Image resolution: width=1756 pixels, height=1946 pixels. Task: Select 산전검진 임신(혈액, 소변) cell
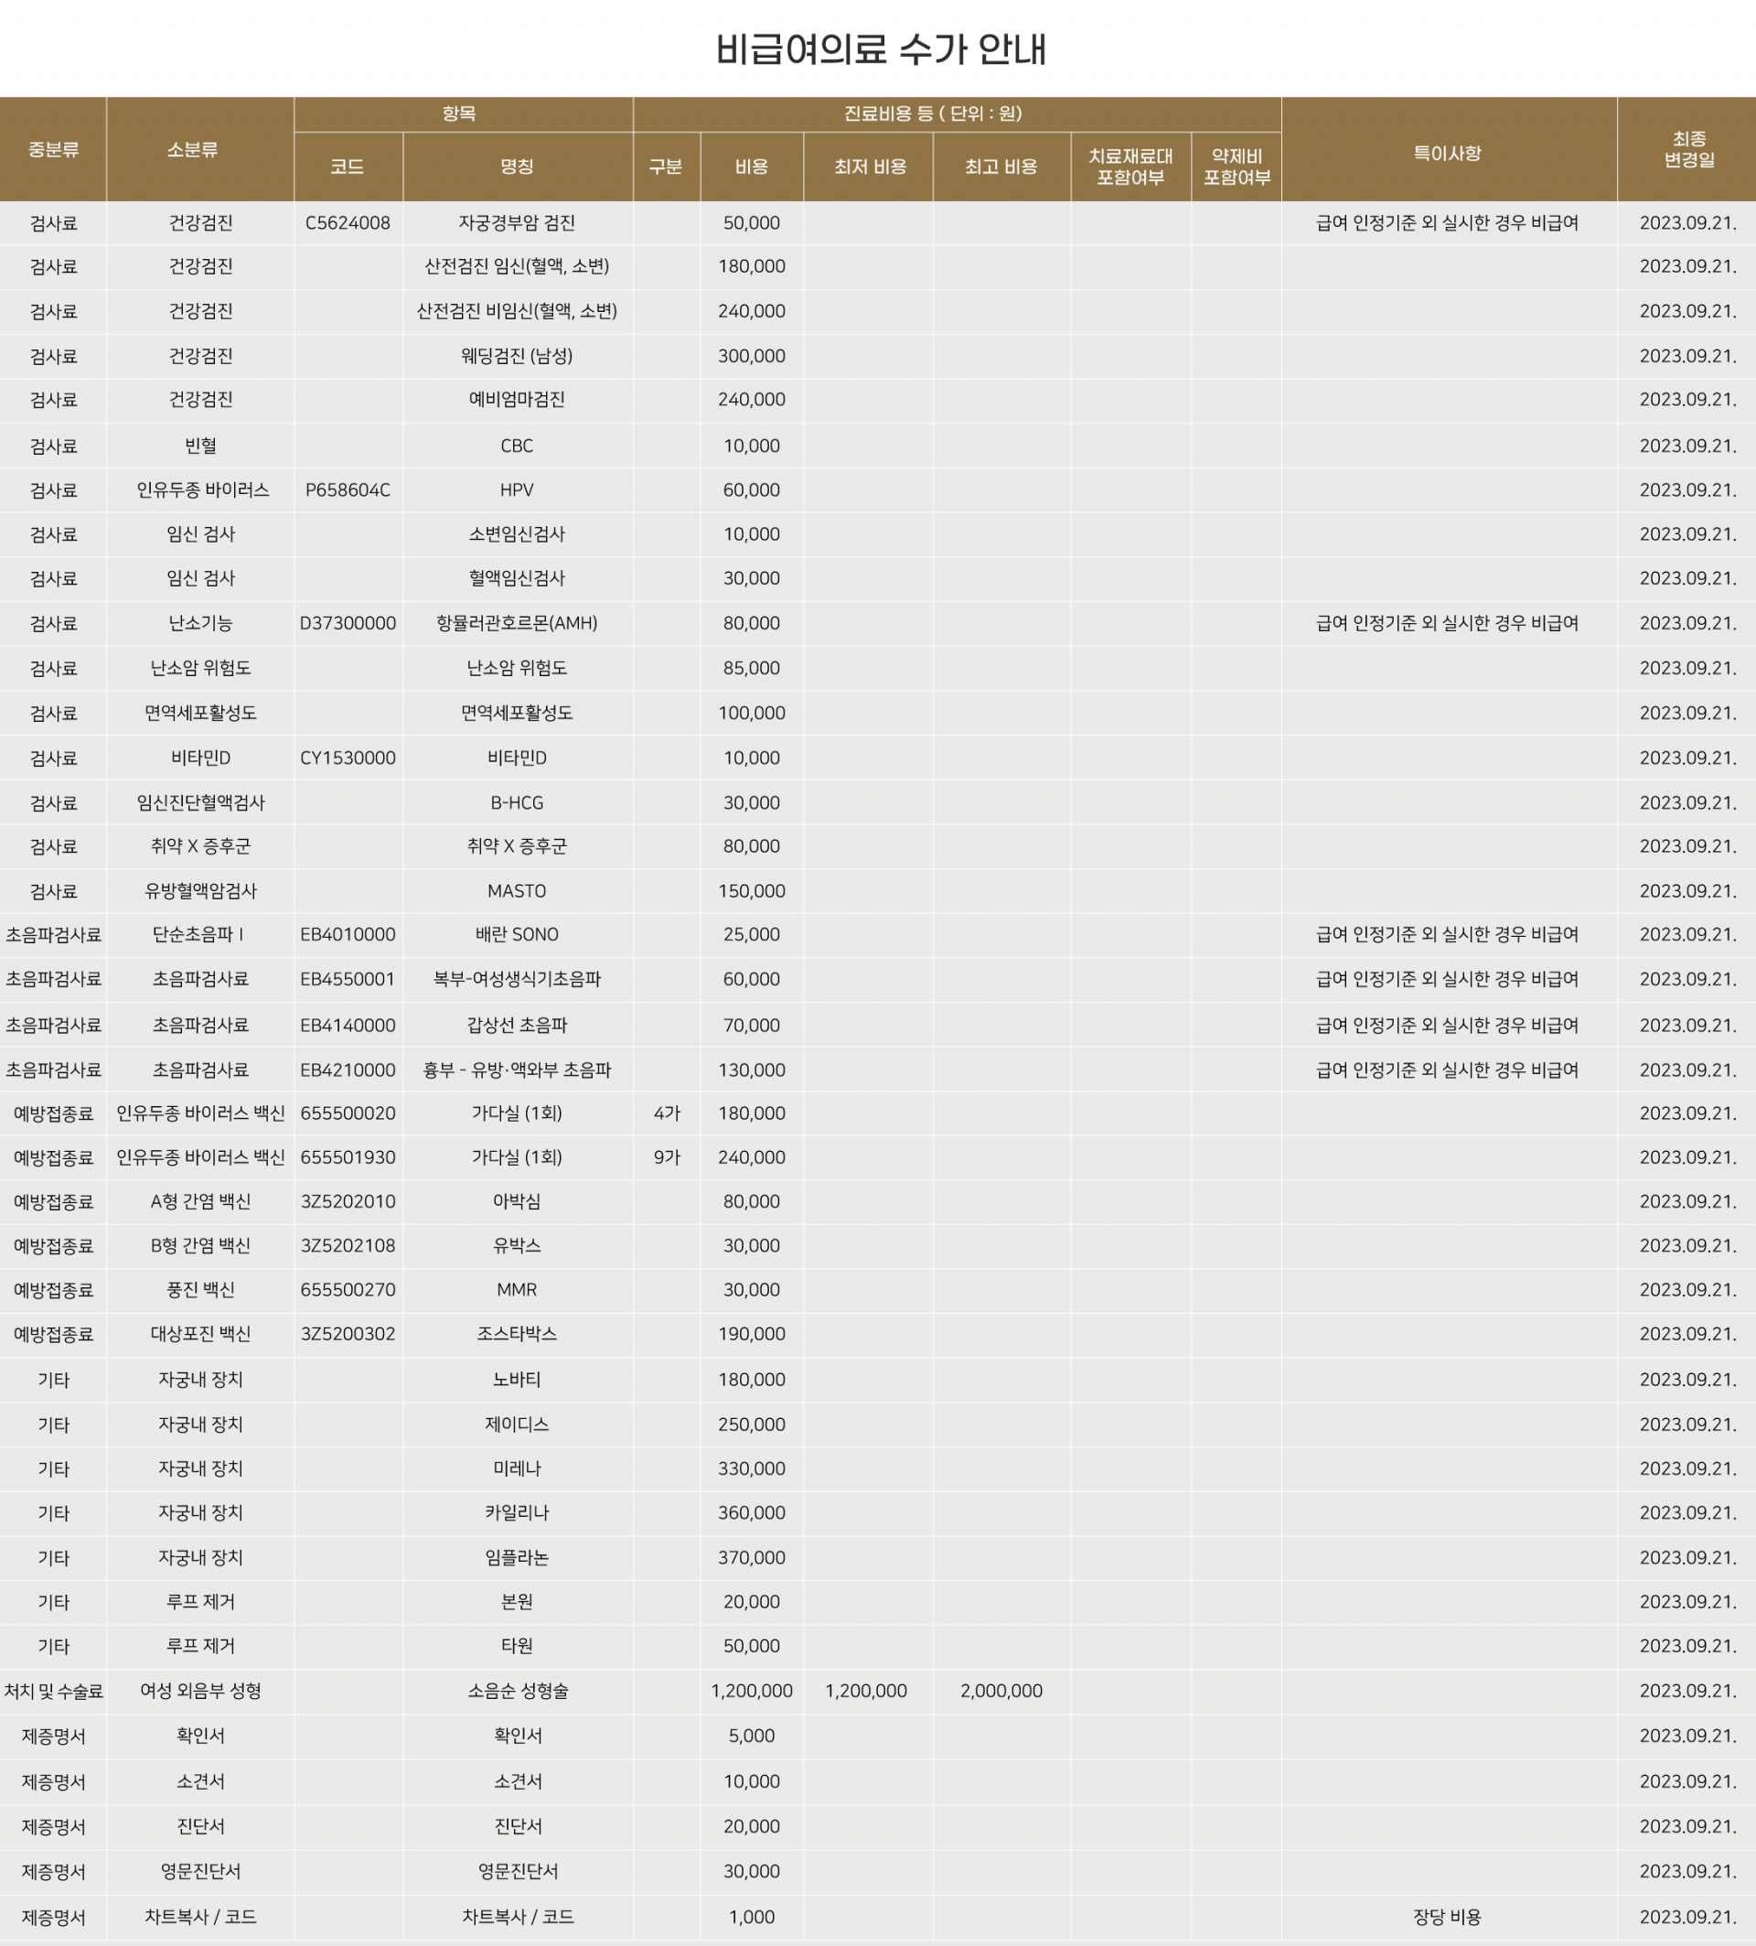point(517,266)
